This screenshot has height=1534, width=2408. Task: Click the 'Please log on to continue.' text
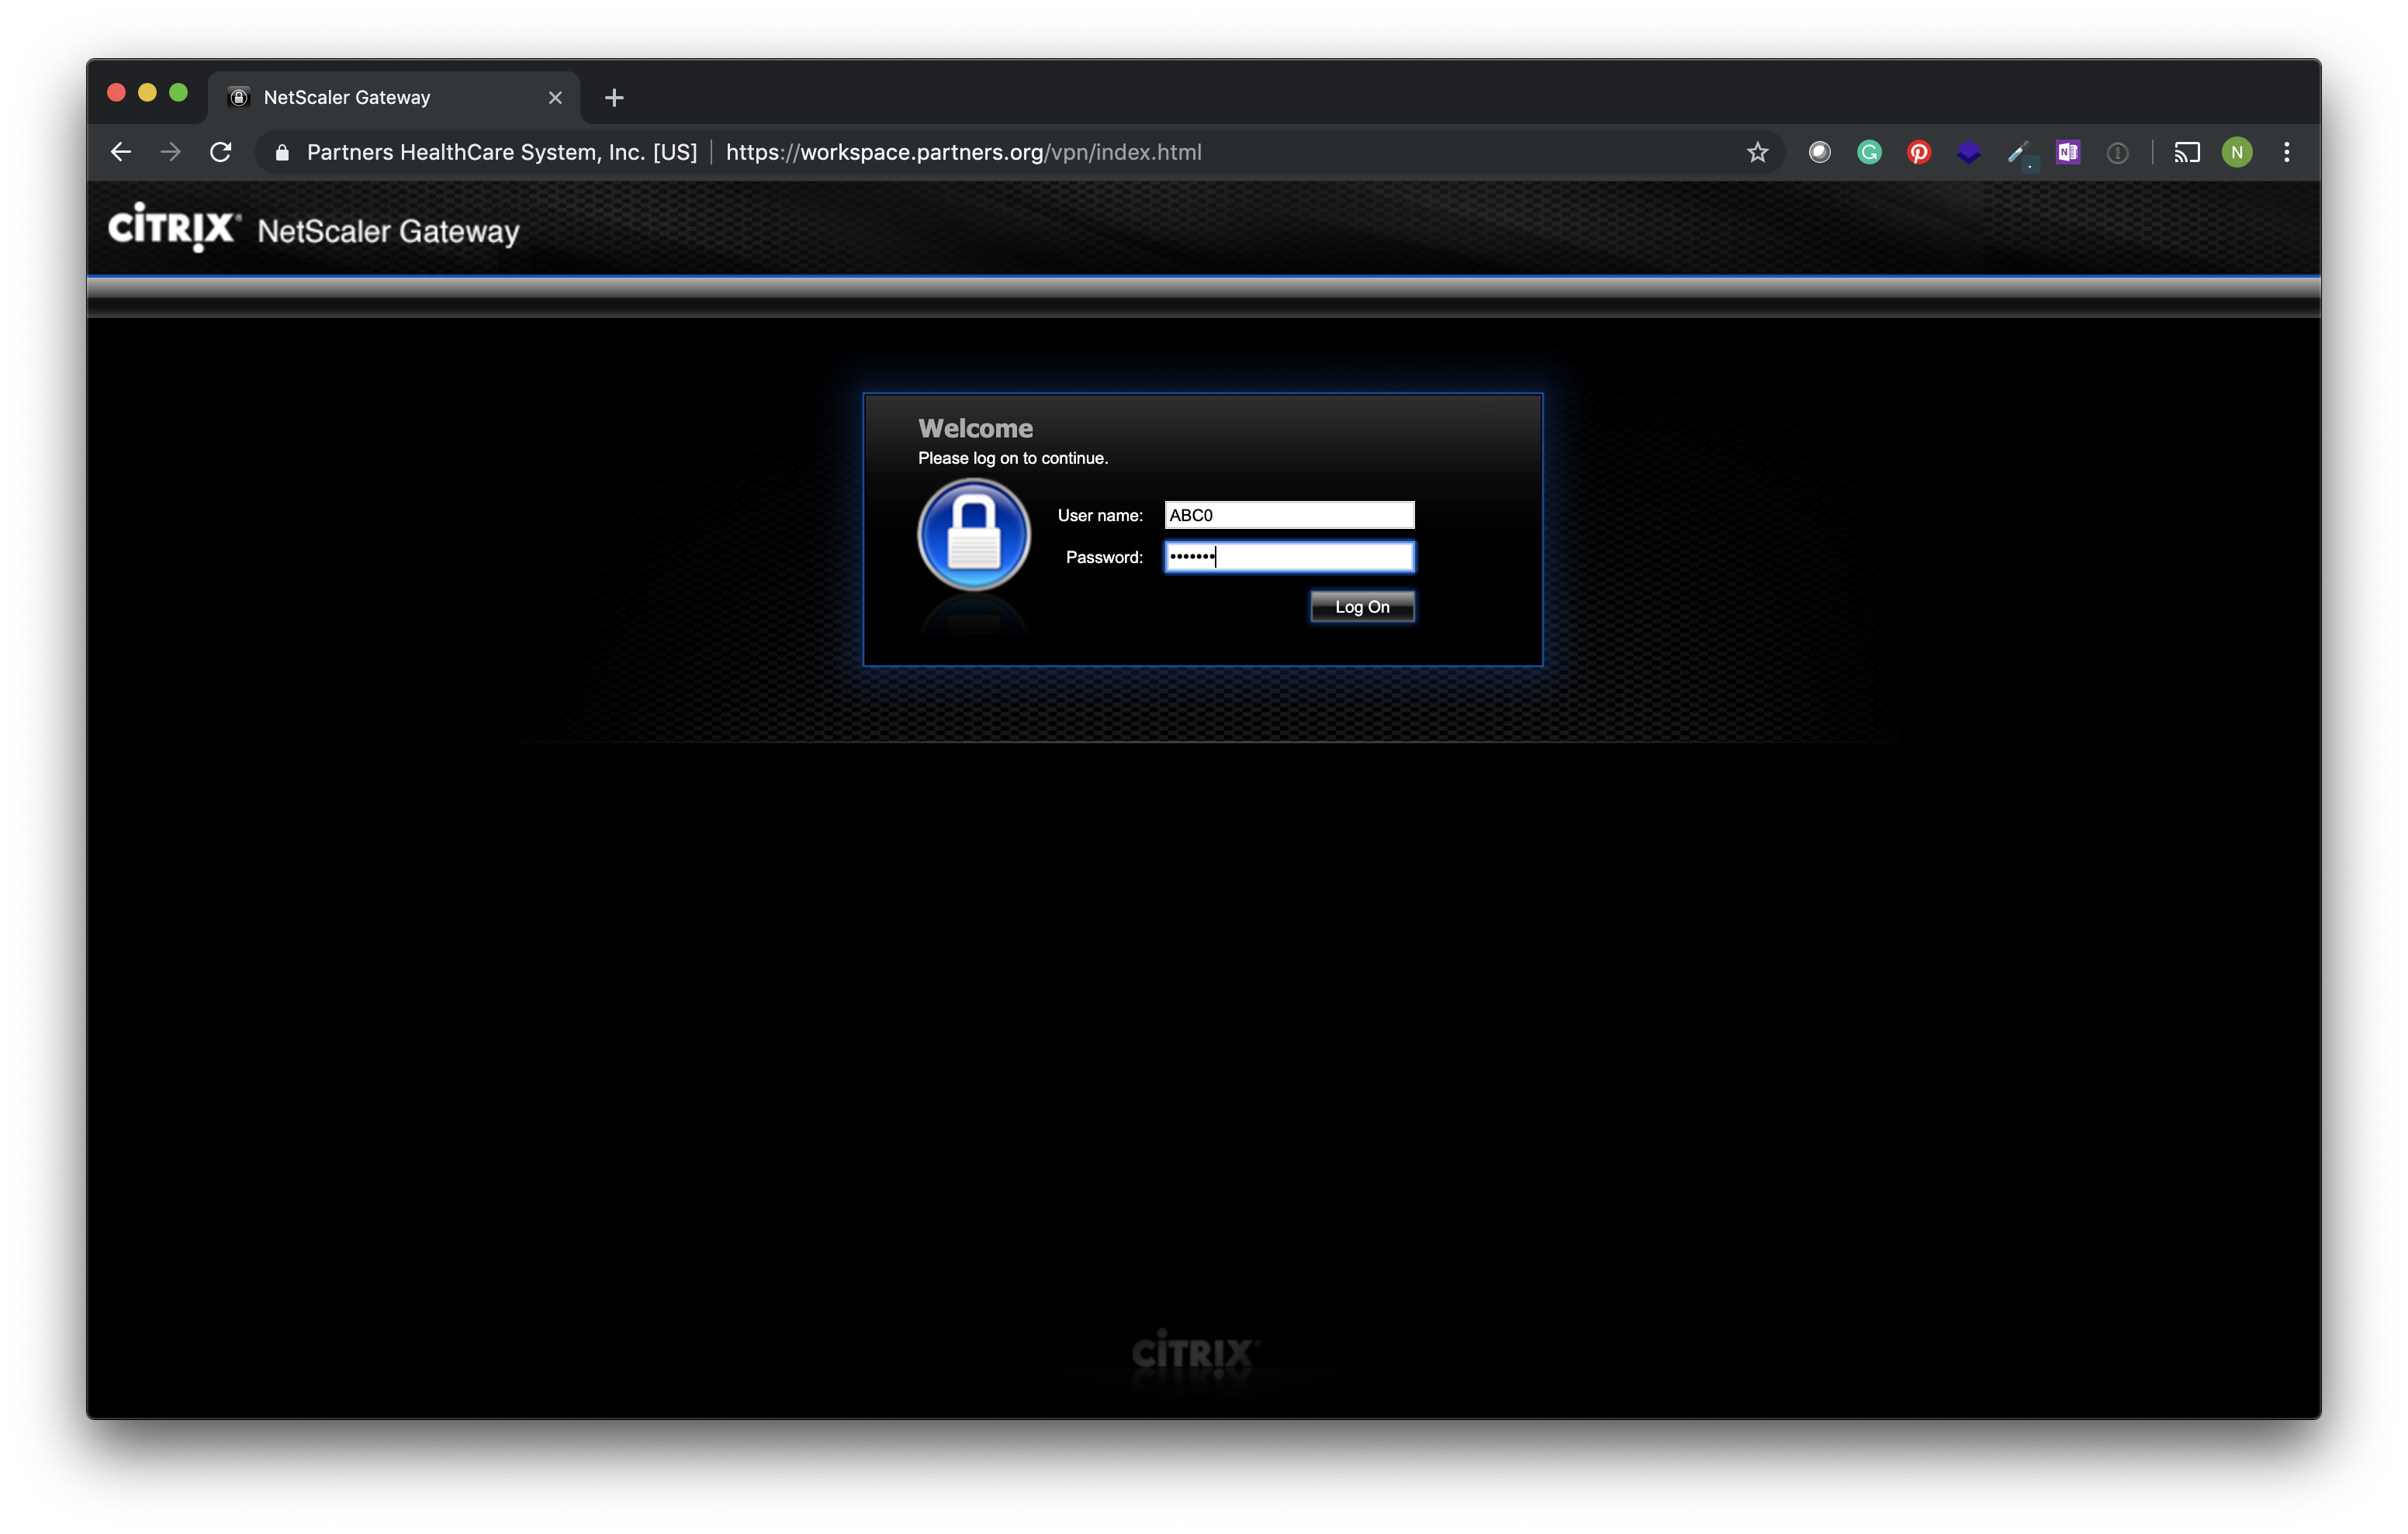point(1012,458)
